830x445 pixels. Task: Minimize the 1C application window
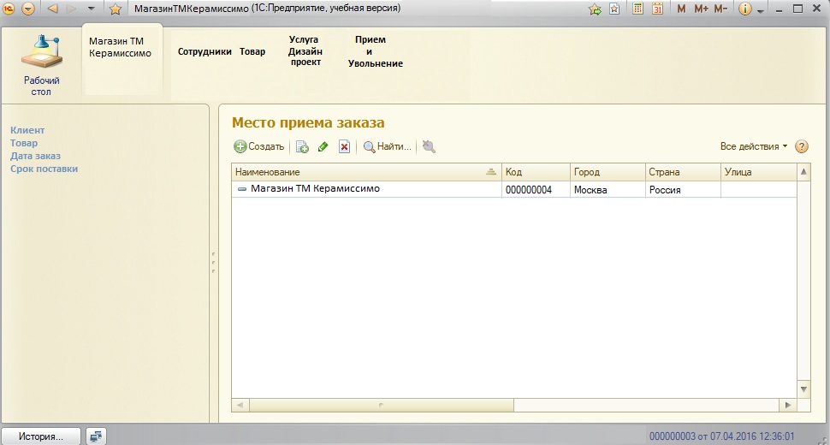point(780,9)
